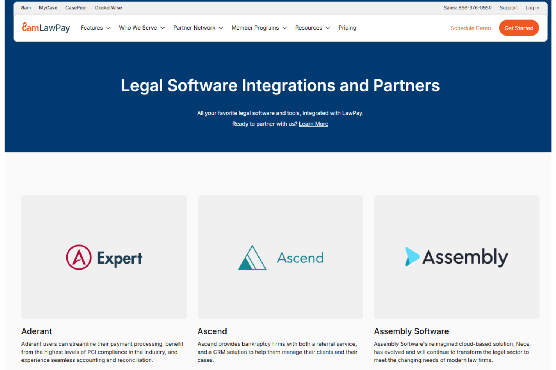Click the Aderant heading
556x370 pixels.
[x=36, y=331]
